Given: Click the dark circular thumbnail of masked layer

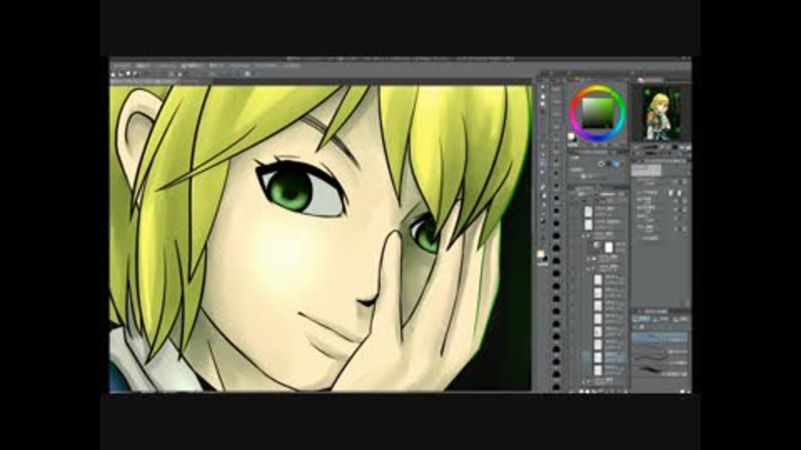Looking at the screenshot, I should 597,246.
